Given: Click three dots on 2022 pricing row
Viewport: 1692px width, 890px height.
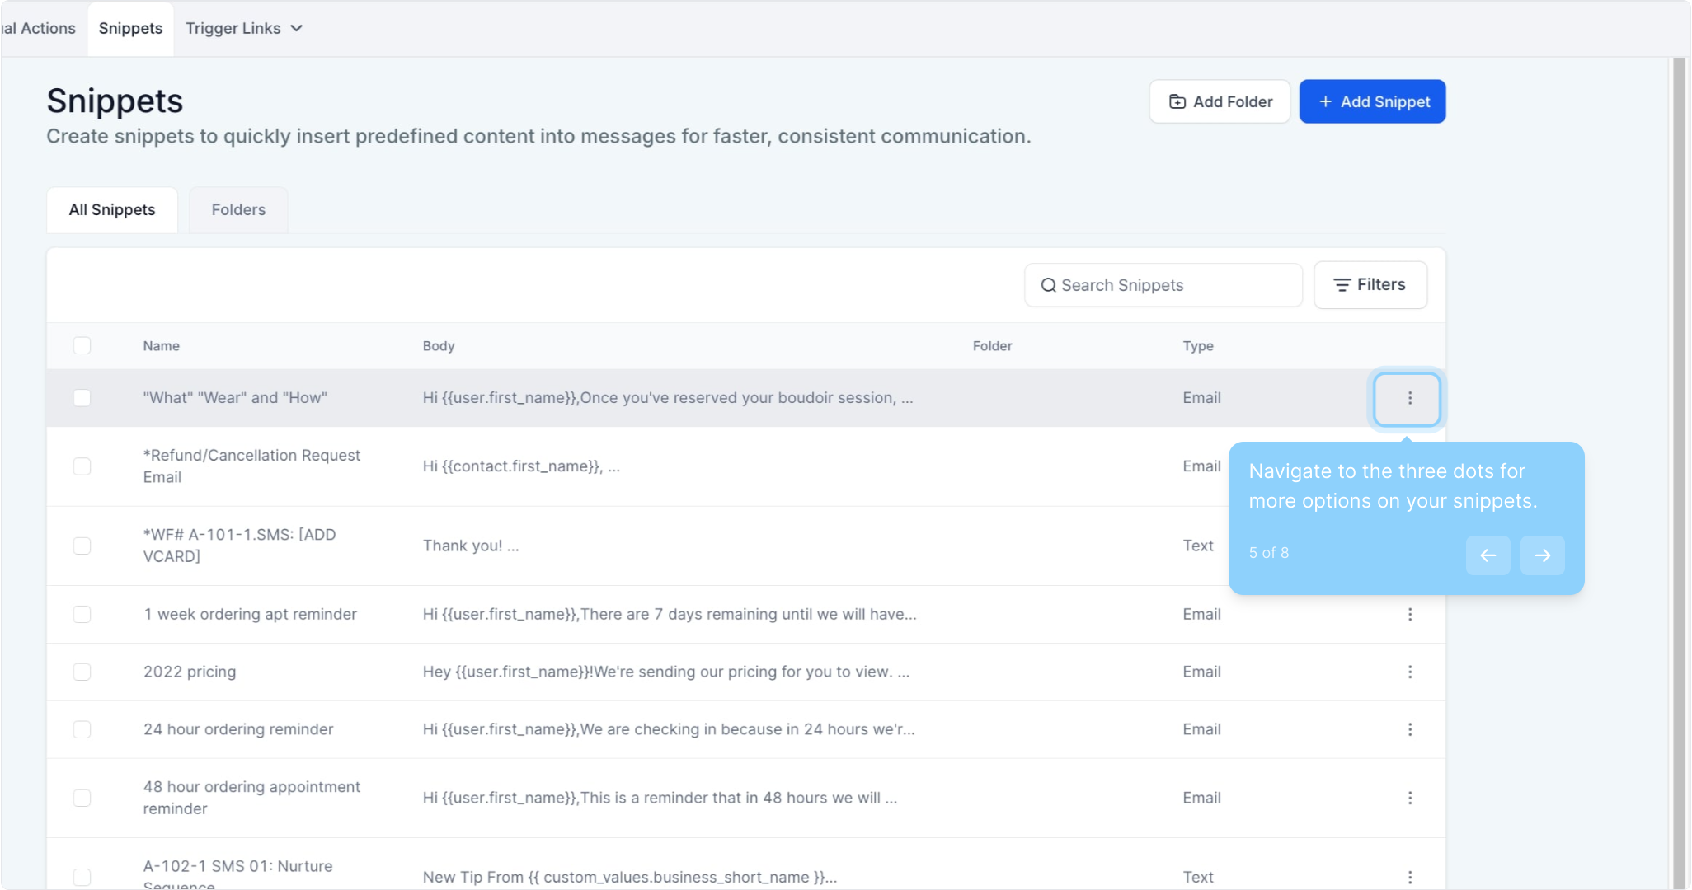Looking at the screenshot, I should coord(1409,672).
